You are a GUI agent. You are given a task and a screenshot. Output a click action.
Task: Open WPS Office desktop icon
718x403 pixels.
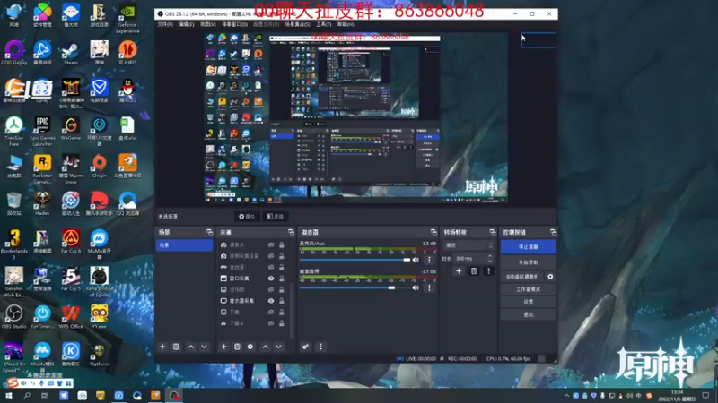click(x=71, y=317)
